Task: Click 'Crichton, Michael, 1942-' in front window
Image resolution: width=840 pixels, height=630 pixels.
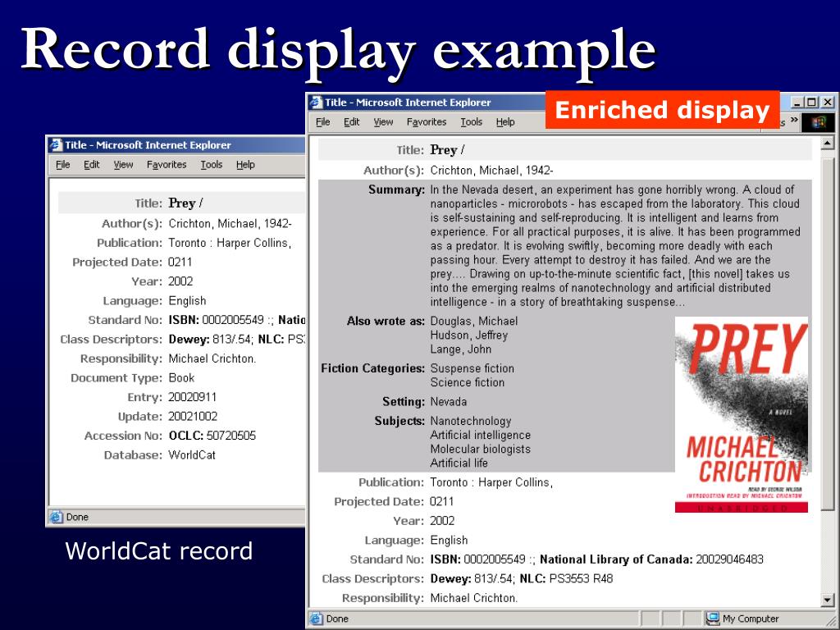Action: (x=492, y=171)
